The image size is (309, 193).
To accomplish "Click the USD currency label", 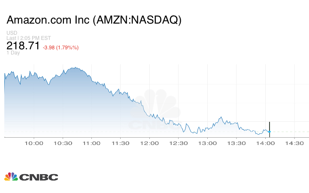I will [11, 33].
